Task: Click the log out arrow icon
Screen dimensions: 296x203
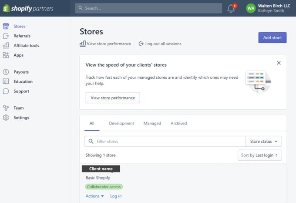Action: pos(141,44)
